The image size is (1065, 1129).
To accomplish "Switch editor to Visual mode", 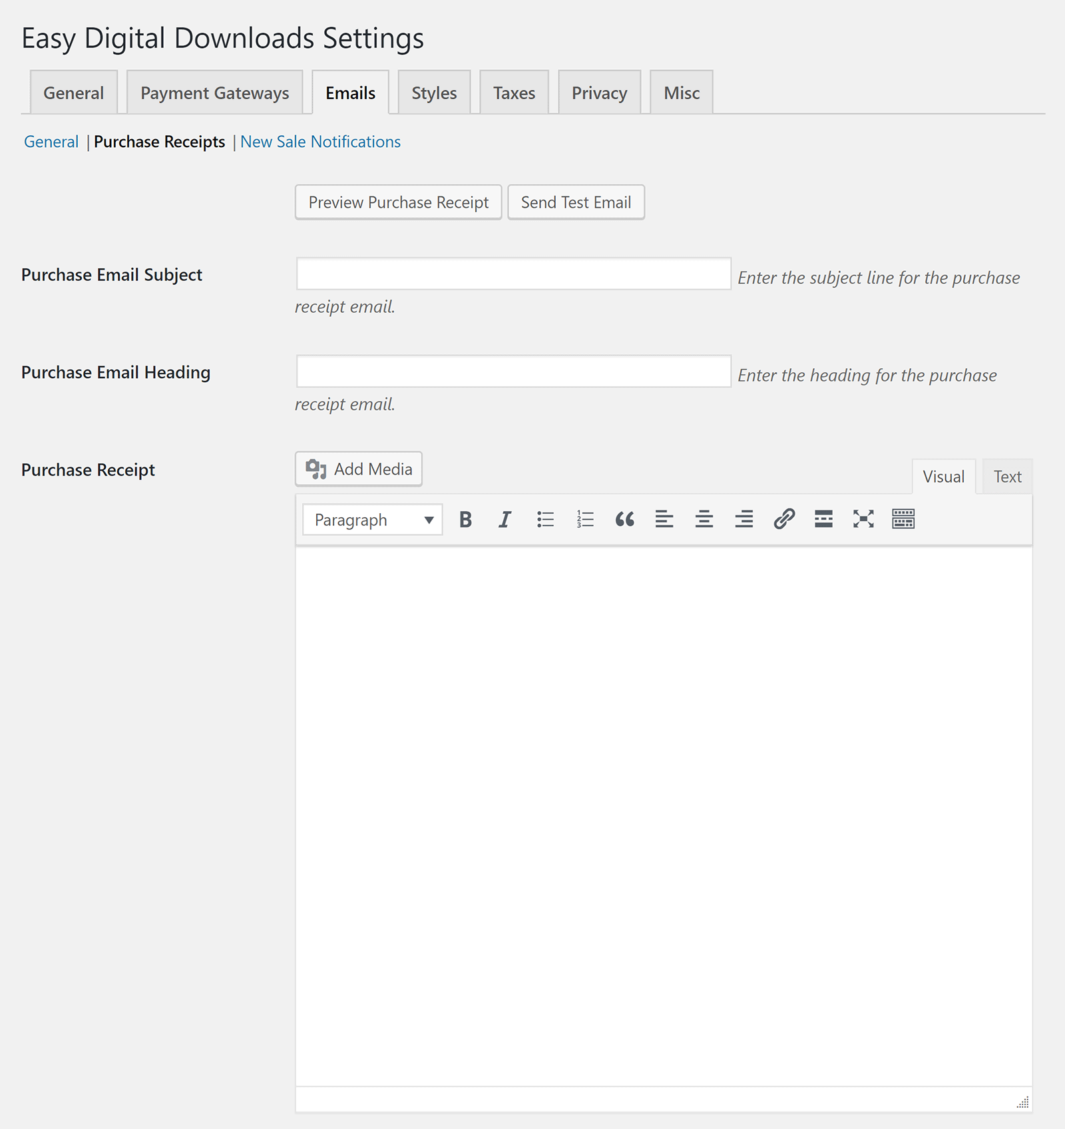I will (943, 477).
